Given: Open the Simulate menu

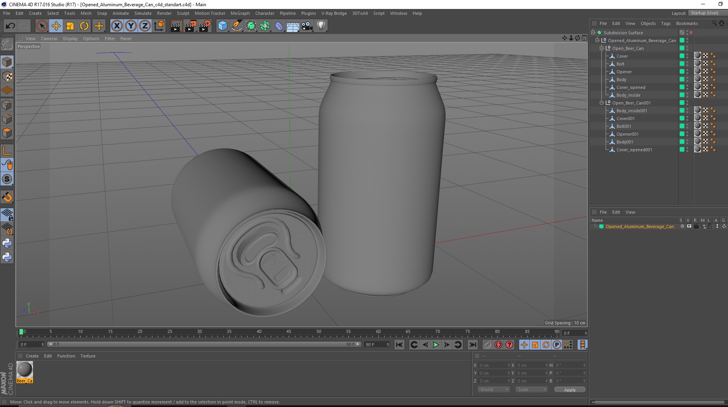Looking at the screenshot, I should (x=143, y=13).
